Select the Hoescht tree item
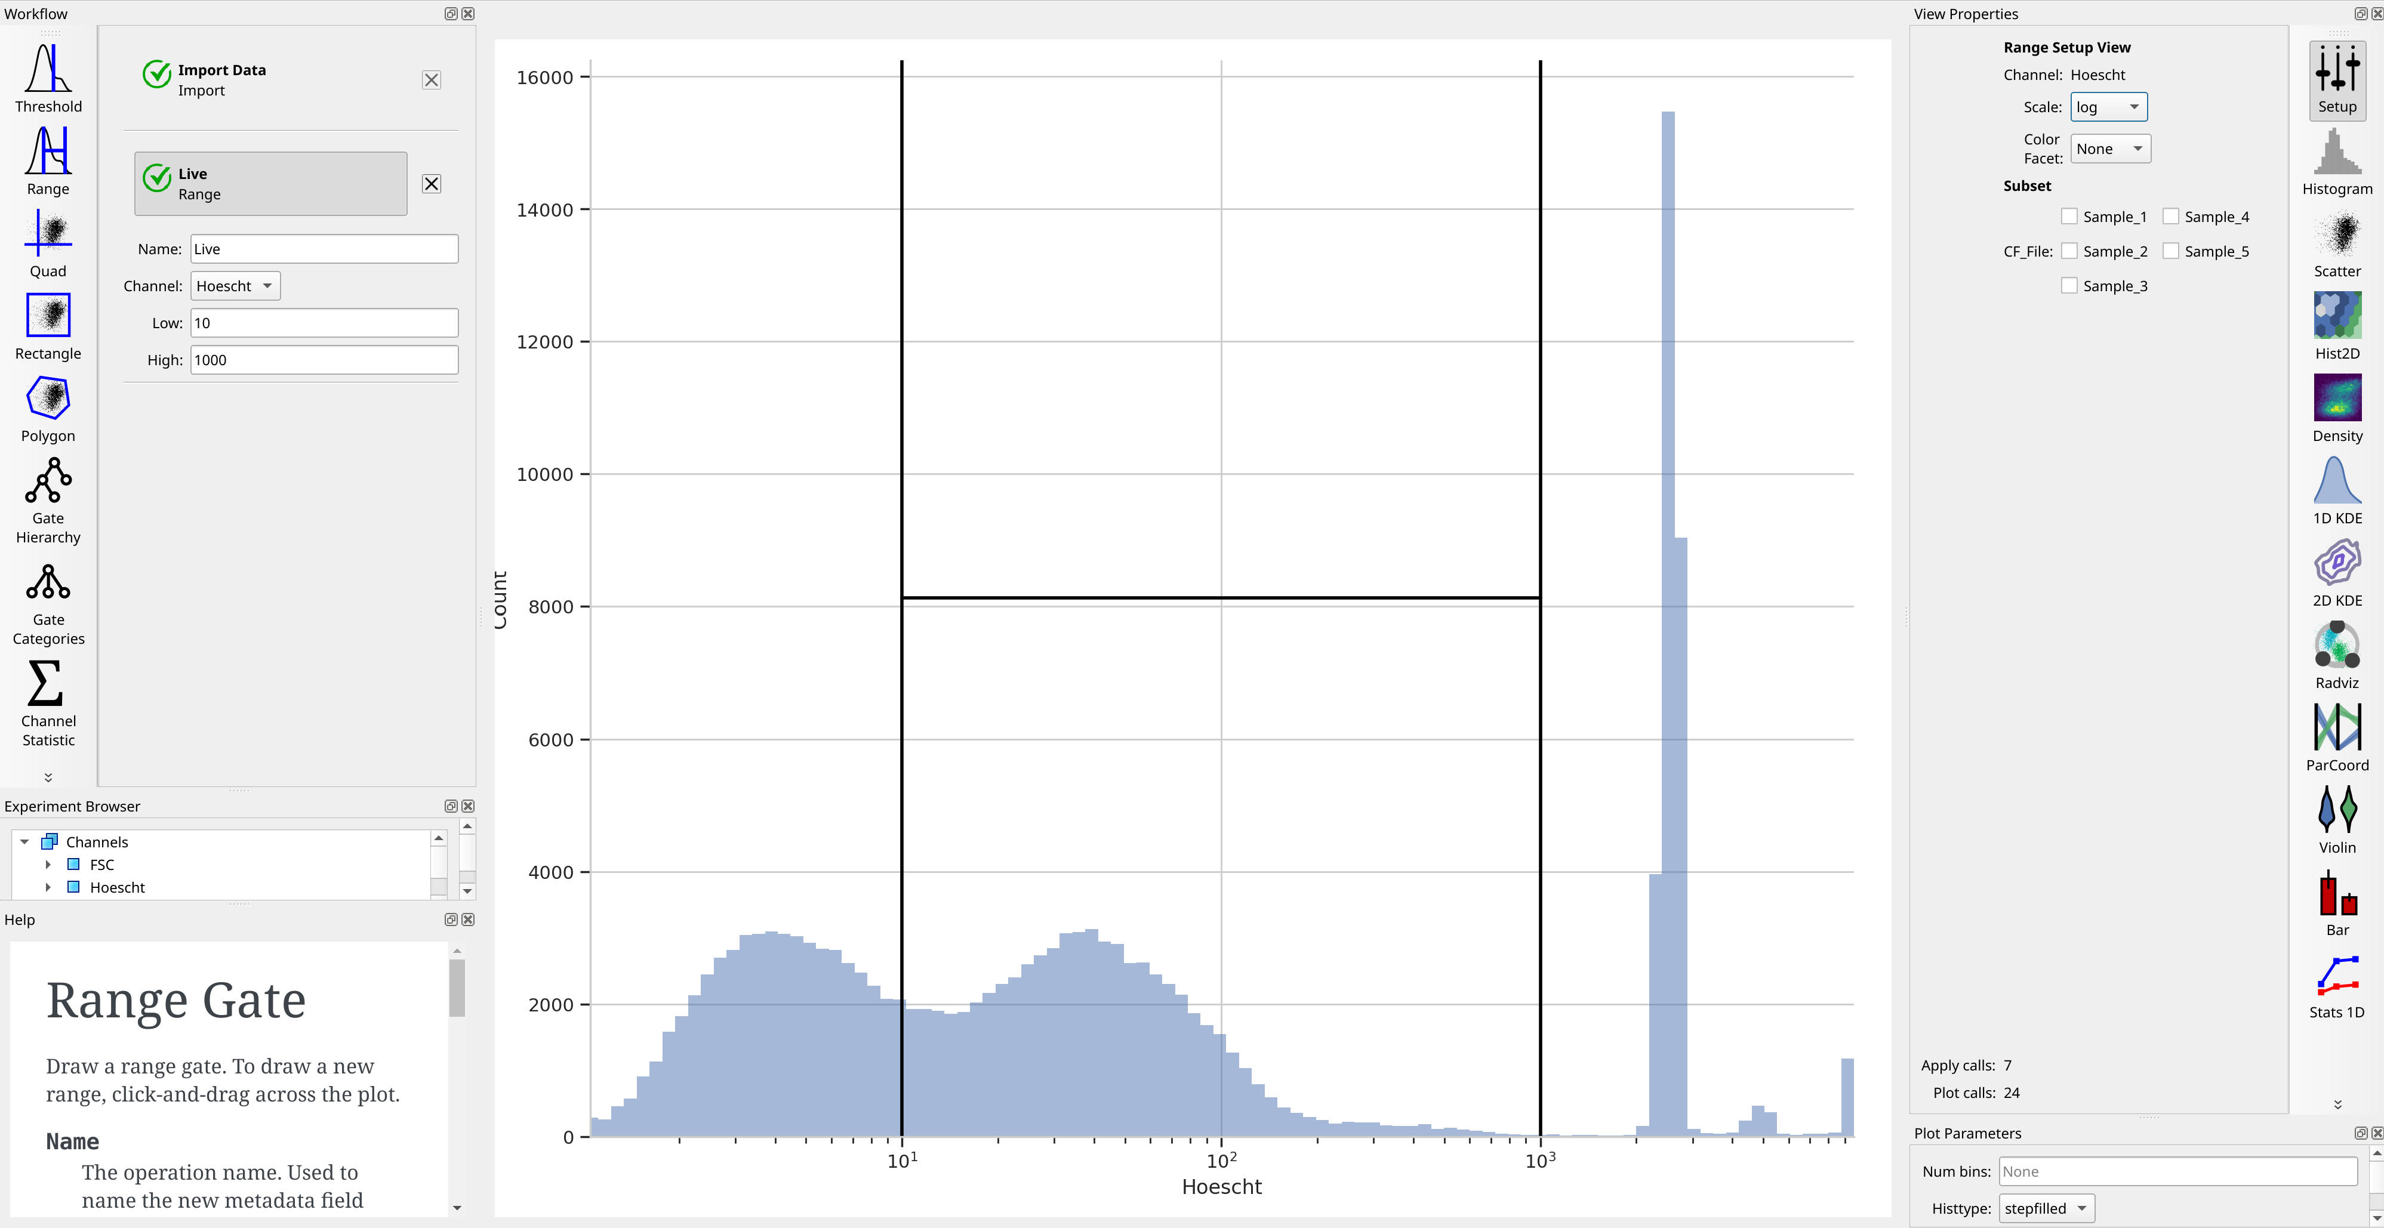This screenshot has height=1228, width=2384. pos(118,887)
